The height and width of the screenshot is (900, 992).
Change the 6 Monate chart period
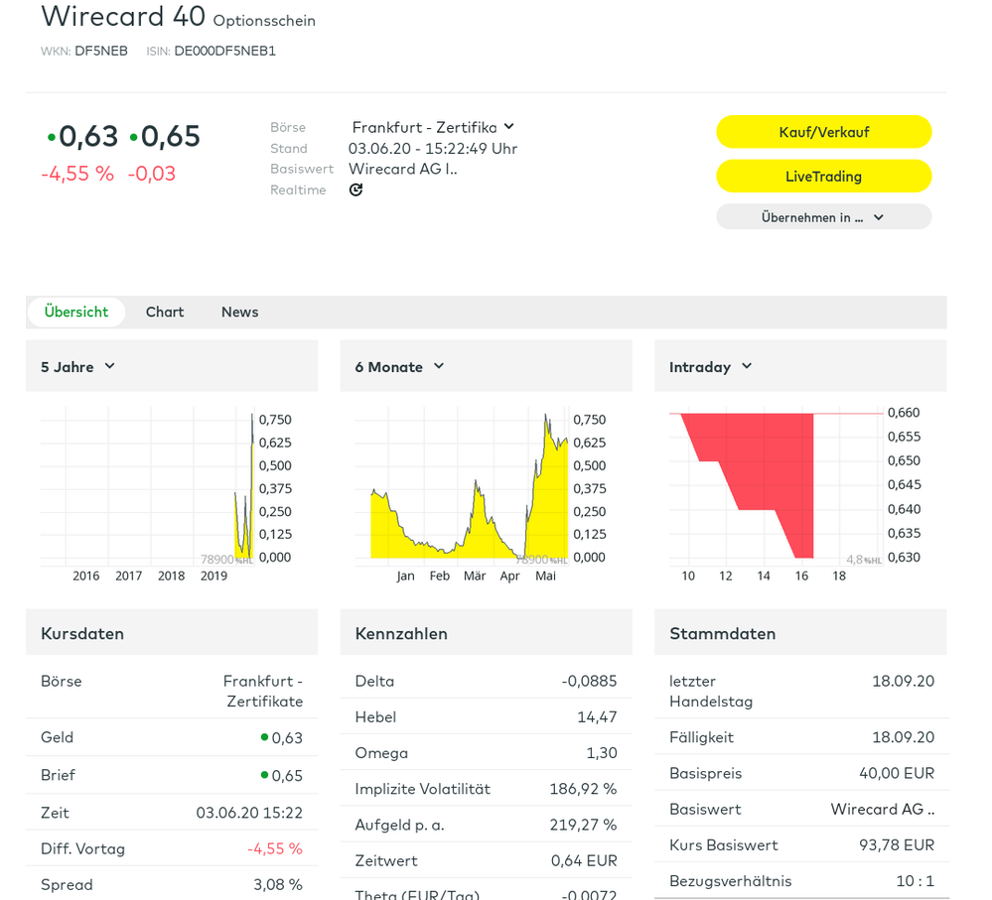click(399, 366)
